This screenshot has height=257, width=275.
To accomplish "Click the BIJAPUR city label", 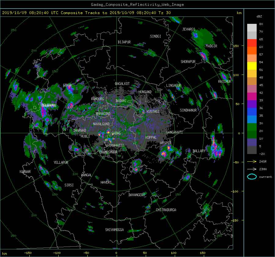I will [124, 42].
